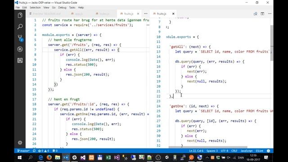Open the Extensions view in activity bar
Viewport: 288px width, 162px height.
tap(20, 60)
